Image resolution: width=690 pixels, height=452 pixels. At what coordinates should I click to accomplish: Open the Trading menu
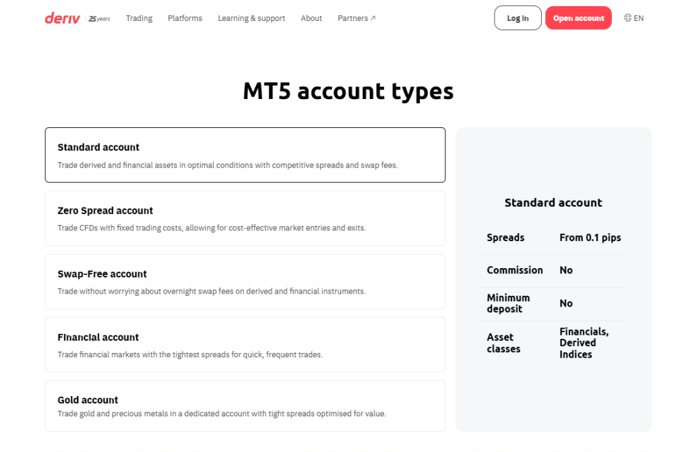pyautogui.click(x=139, y=18)
